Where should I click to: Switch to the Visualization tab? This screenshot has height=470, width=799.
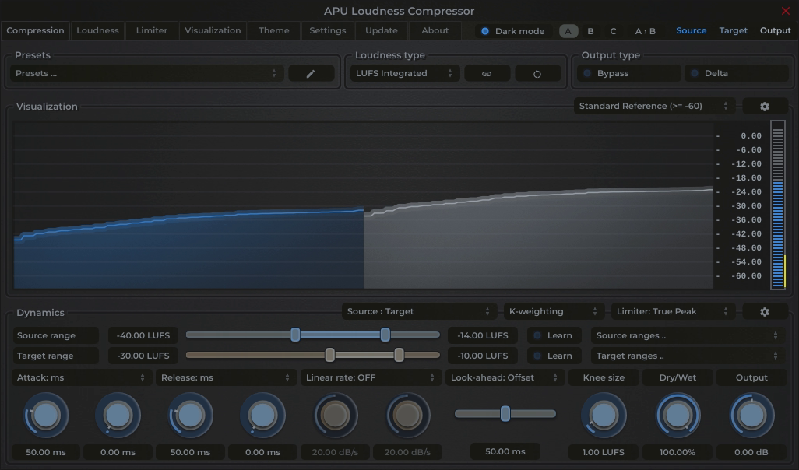tap(213, 30)
